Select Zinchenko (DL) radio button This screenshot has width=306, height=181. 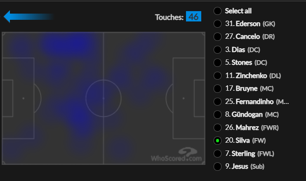click(217, 76)
